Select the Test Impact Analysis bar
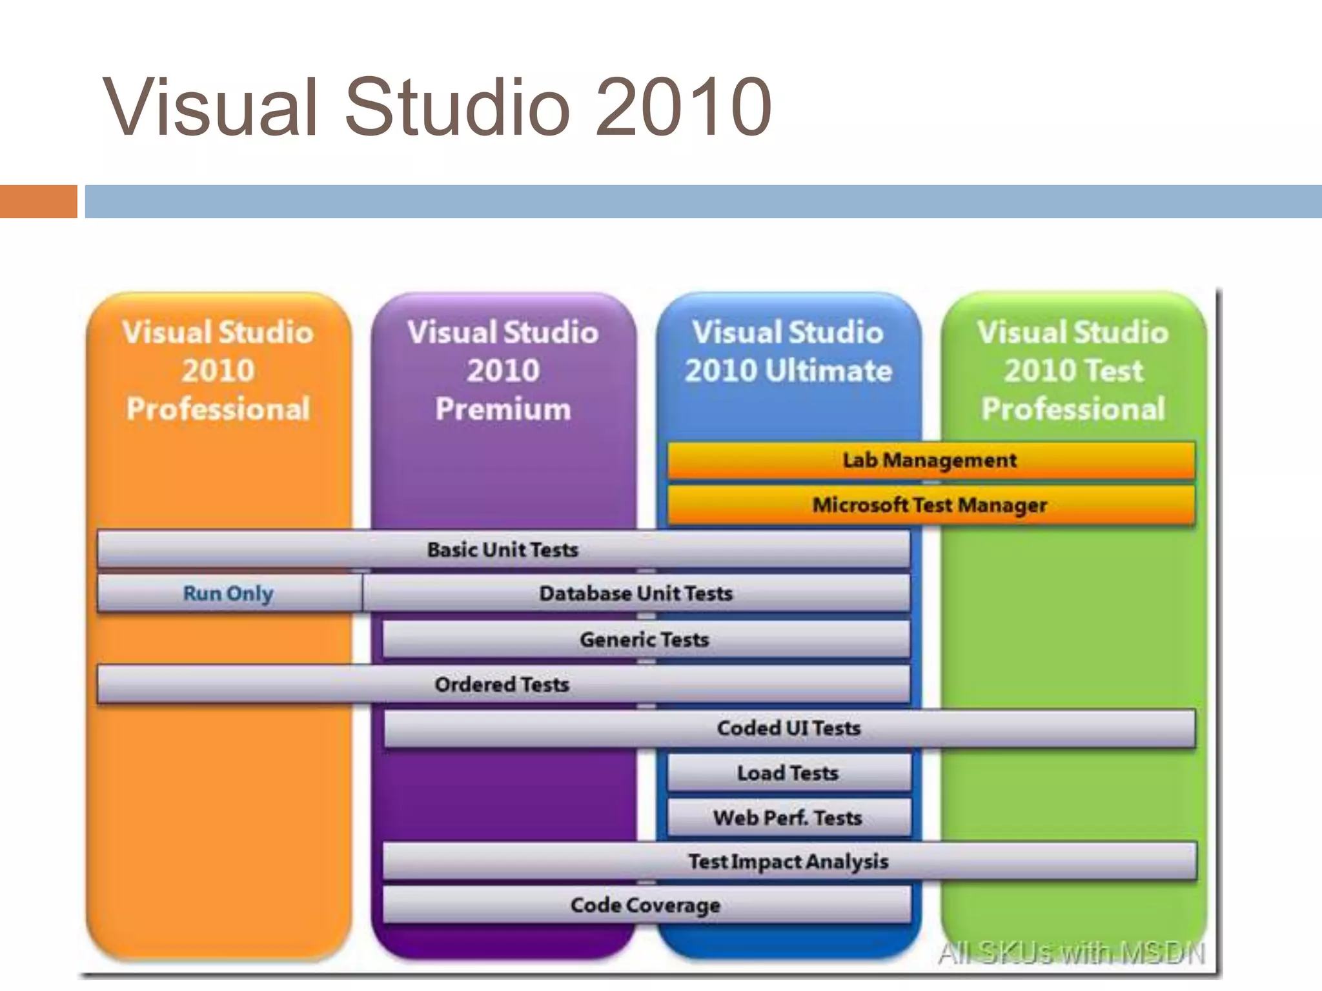The image size is (1322, 991). 789,861
